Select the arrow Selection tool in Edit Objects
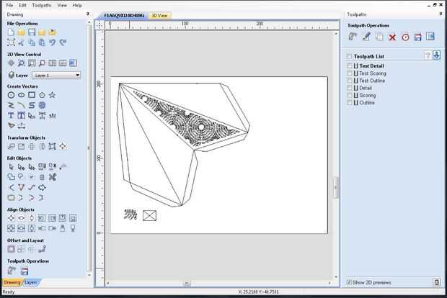 pyautogui.click(x=11, y=167)
